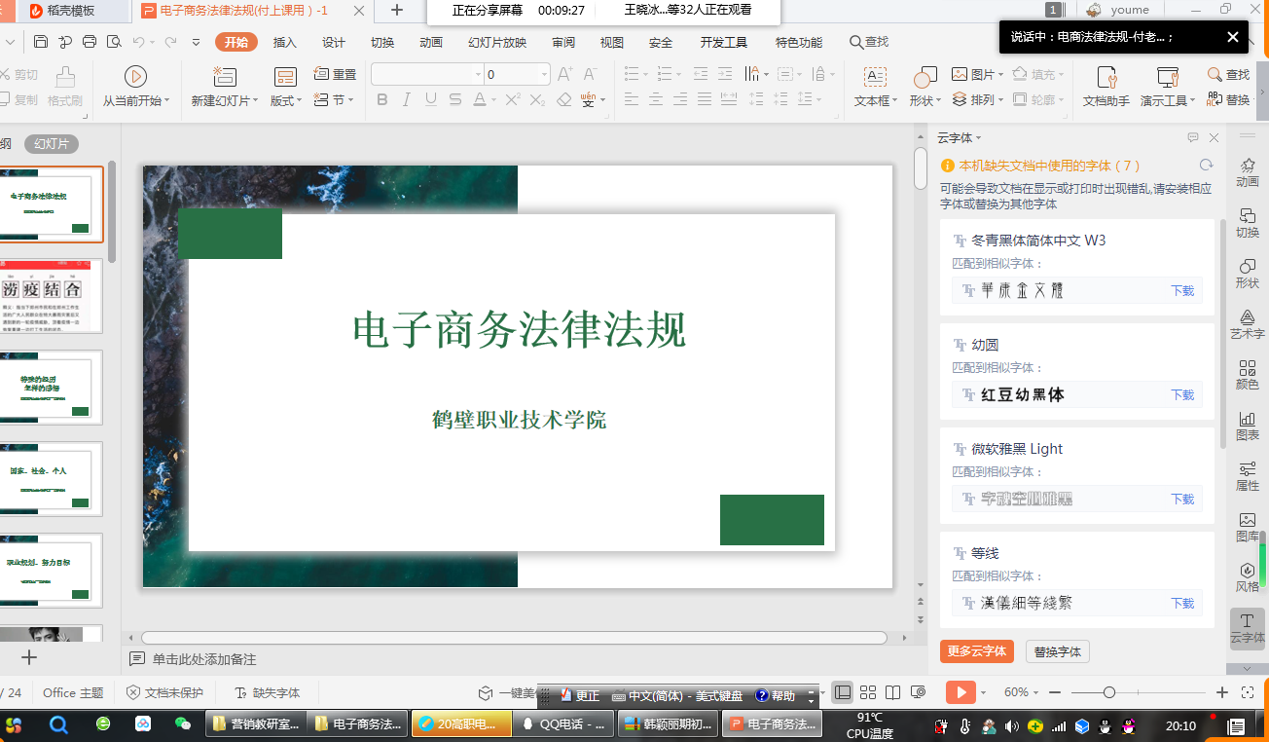Click 下载 link for 红豆幼黑体
Viewport: 1269px width, 742px height.
[1181, 394]
